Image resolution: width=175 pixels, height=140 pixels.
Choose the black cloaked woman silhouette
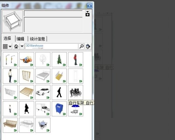point(27,109)
